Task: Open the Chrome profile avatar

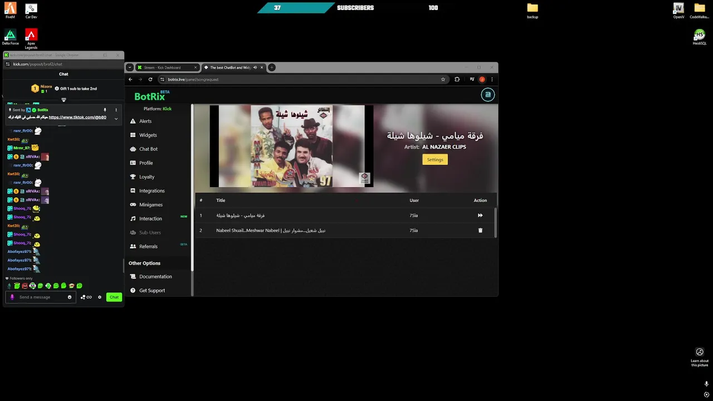Action: click(482, 79)
